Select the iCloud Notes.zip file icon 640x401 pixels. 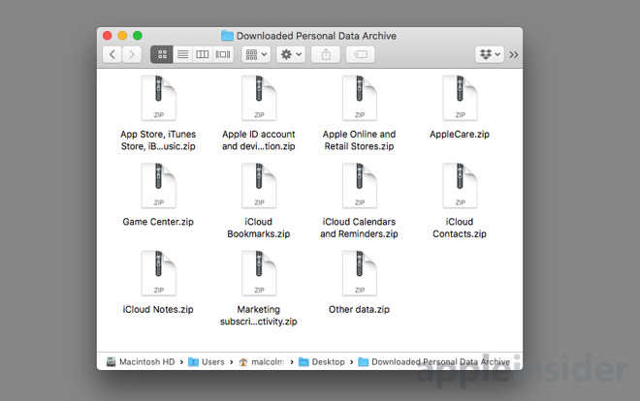(x=158, y=273)
